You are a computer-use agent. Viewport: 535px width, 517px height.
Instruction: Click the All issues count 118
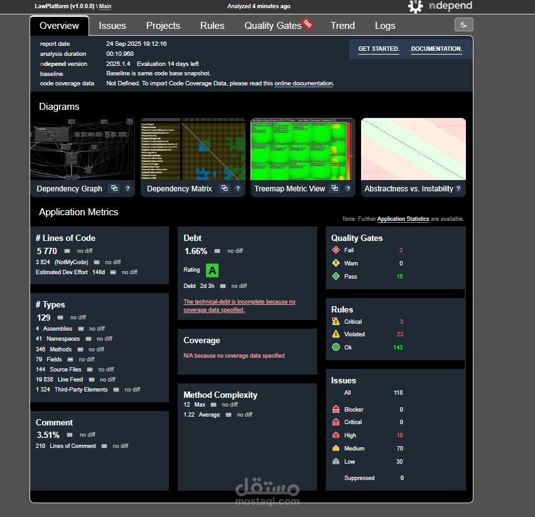(x=398, y=393)
